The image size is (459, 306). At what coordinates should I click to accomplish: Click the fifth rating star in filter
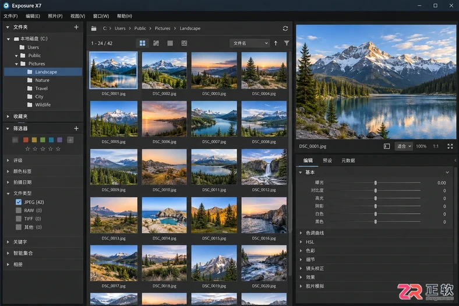point(58,149)
